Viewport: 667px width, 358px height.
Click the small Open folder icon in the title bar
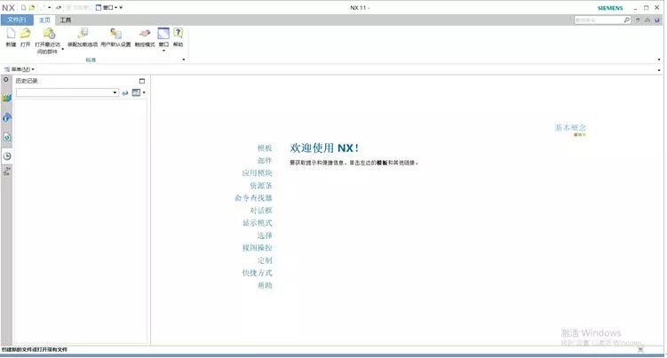(31, 8)
